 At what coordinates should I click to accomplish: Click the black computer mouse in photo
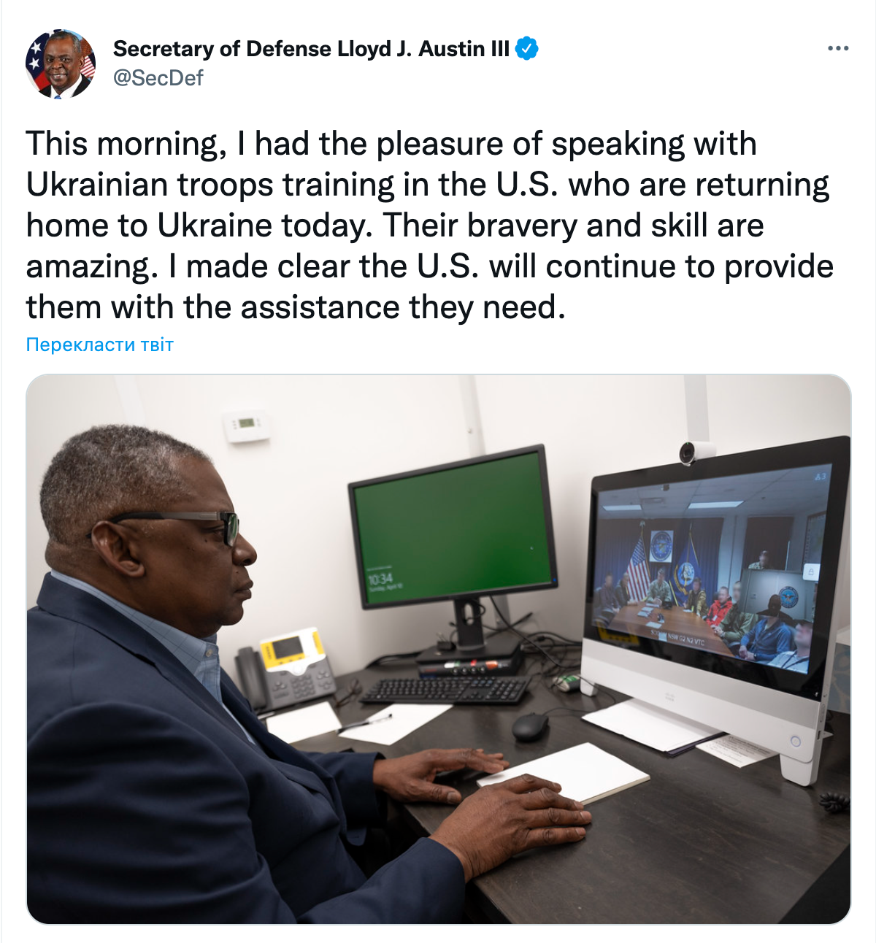point(530,726)
